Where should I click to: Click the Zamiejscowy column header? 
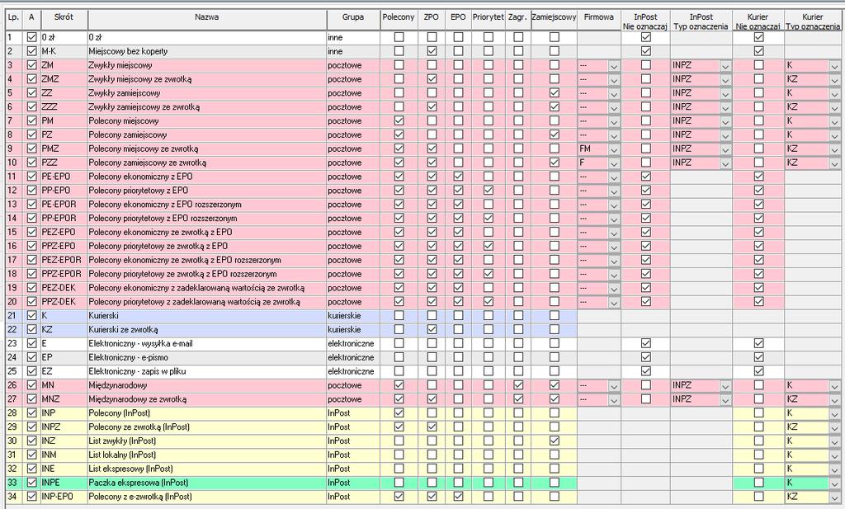point(554,20)
